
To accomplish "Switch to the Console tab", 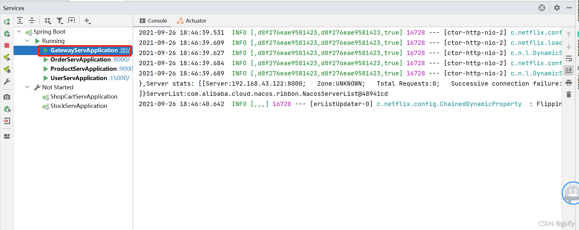I will coord(153,21).
